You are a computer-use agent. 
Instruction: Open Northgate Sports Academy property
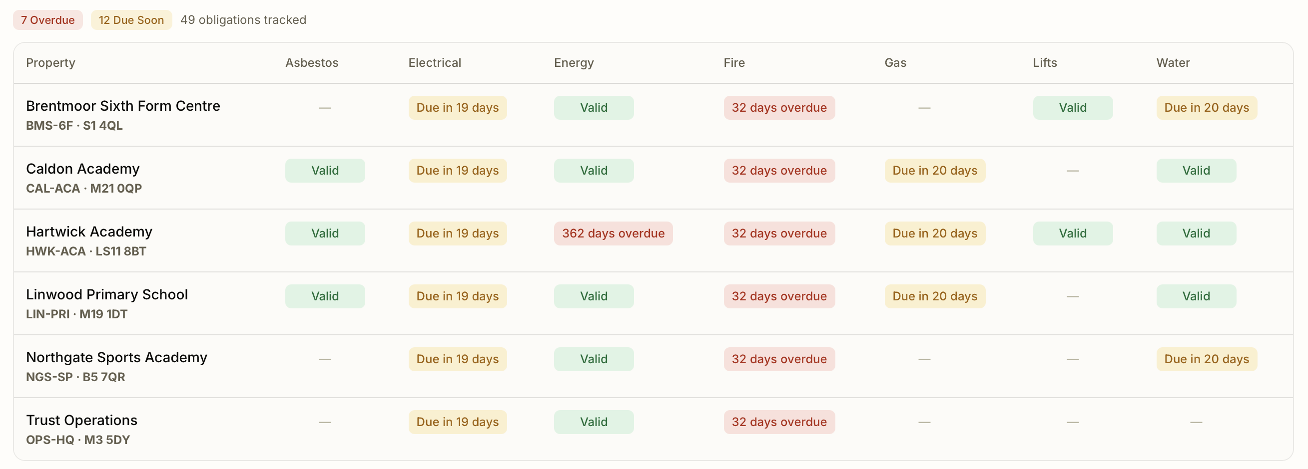tap(117, 357)
